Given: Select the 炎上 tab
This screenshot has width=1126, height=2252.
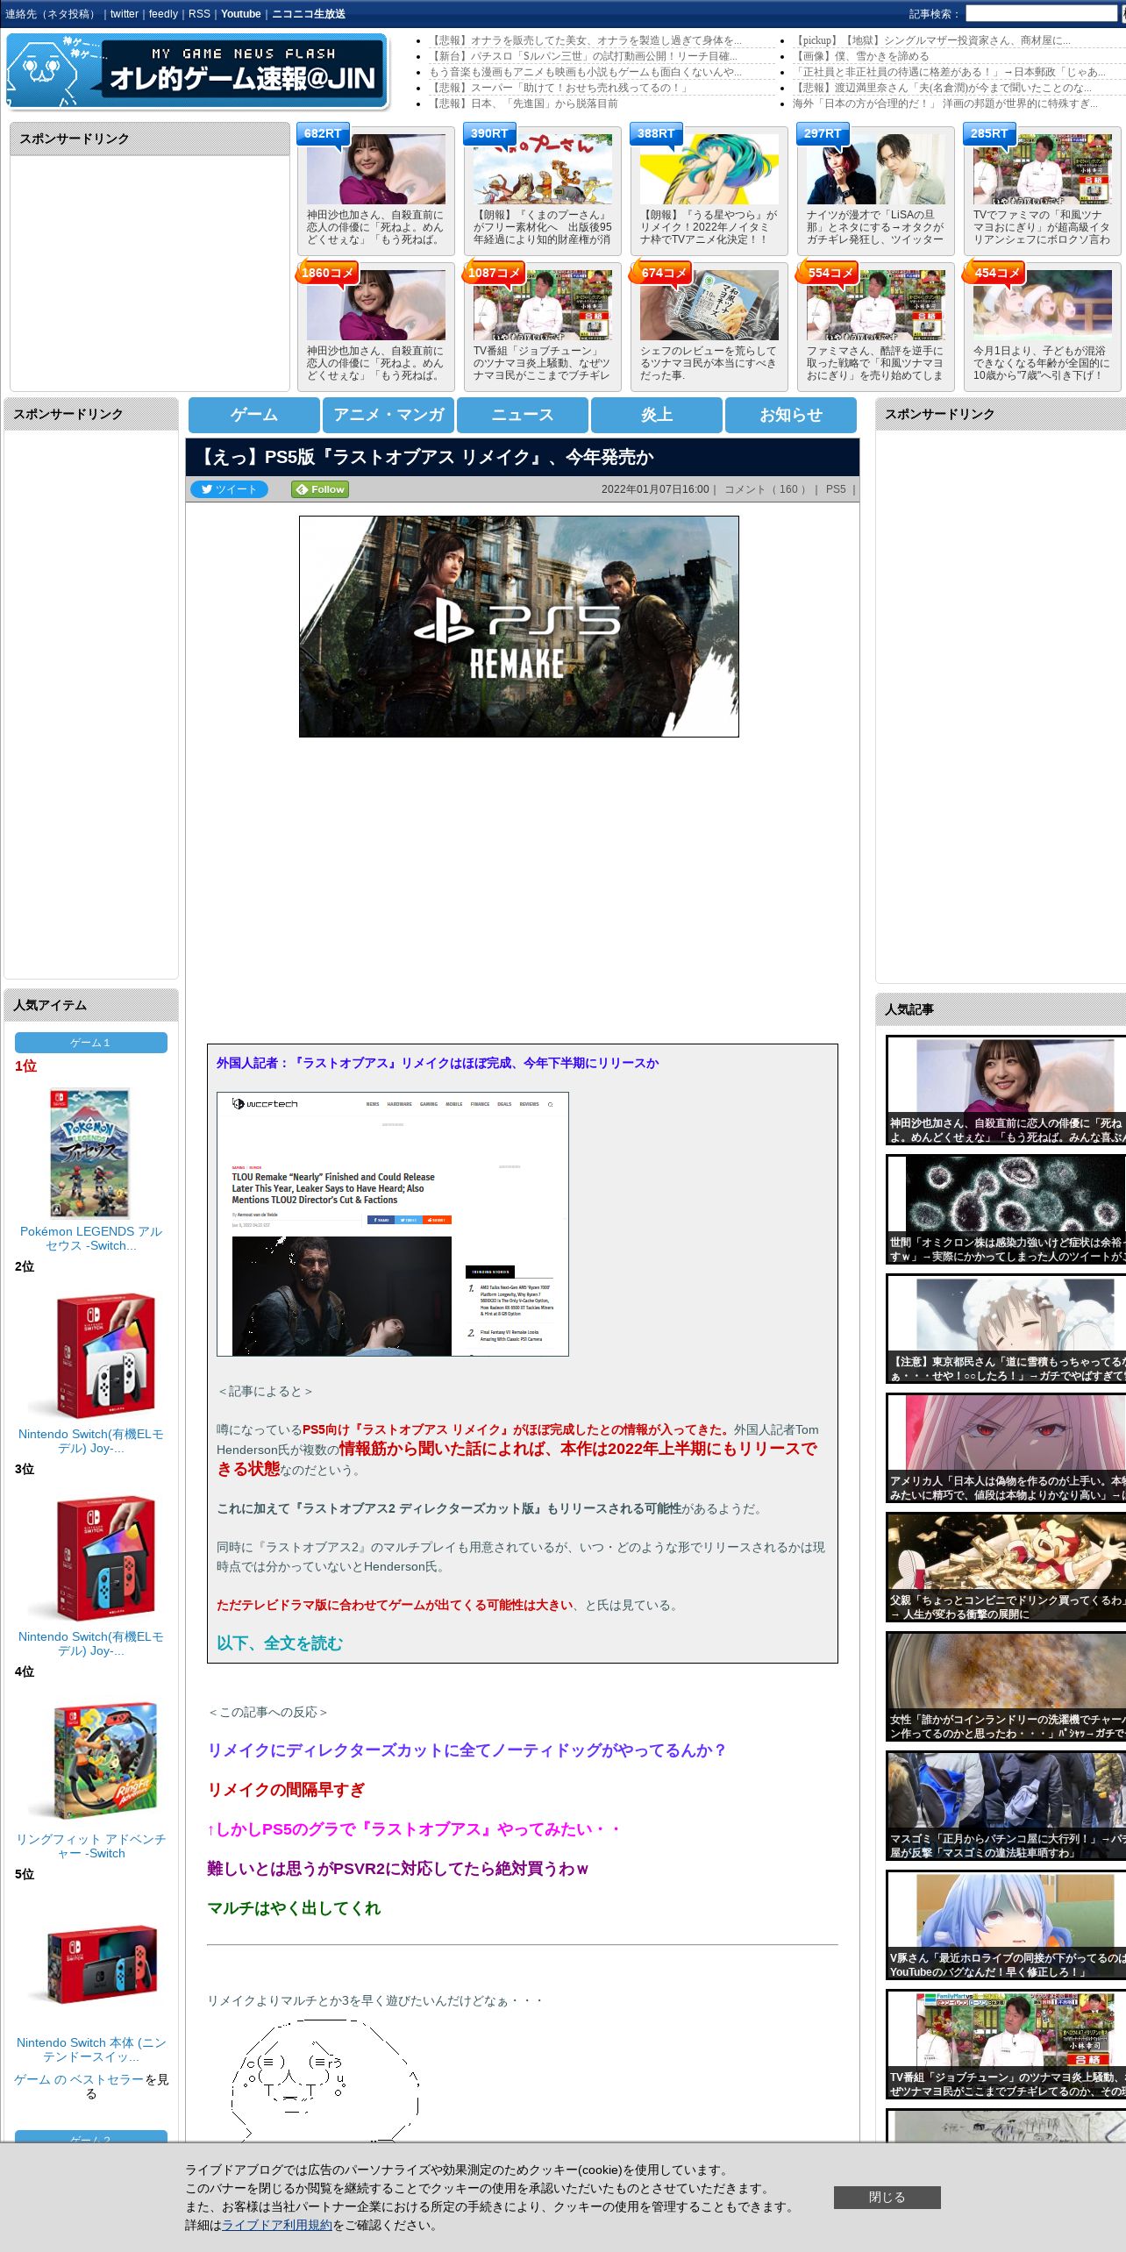Looking at the screenshot, I should (x=657, y=415).
